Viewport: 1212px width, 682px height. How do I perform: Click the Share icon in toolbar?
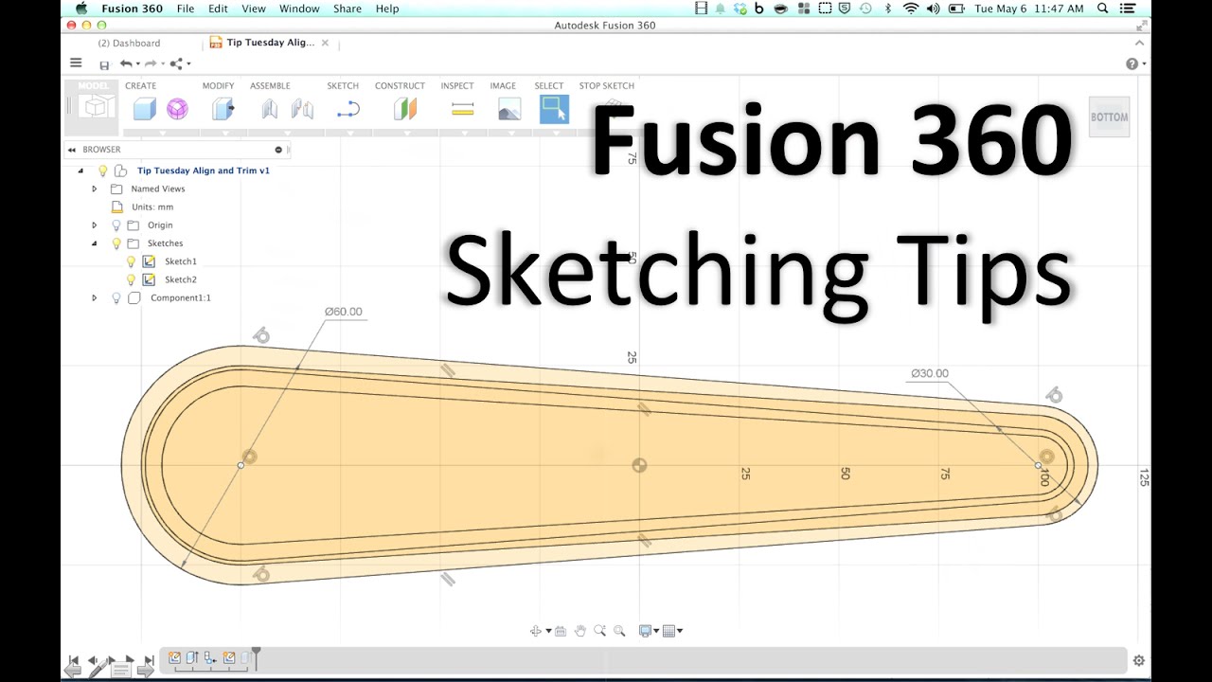176,63
